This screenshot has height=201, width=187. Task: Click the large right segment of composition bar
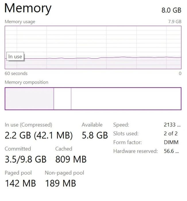[126, 99]
